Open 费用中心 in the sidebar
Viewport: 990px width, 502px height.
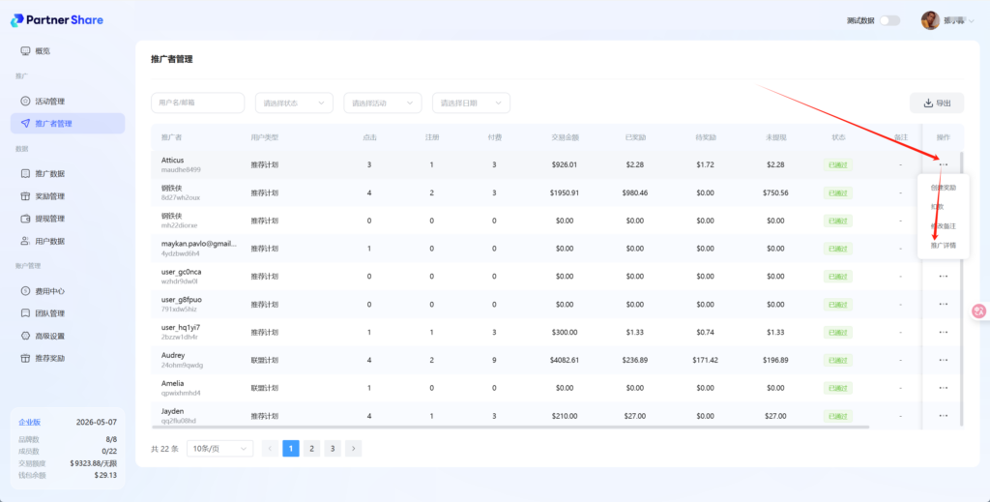[x=25, y=291]
